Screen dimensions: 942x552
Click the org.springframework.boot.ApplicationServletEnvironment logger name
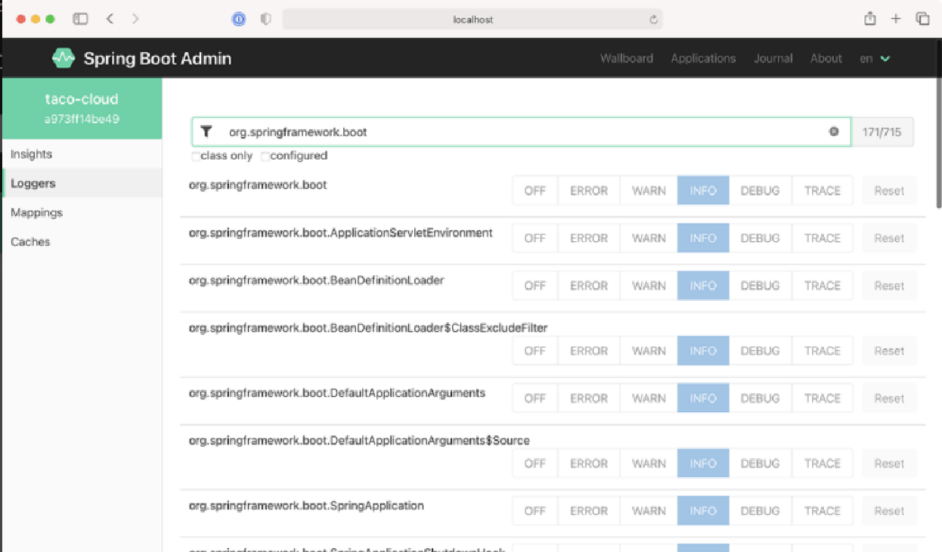pyautogui.click(x=341, y=233)
